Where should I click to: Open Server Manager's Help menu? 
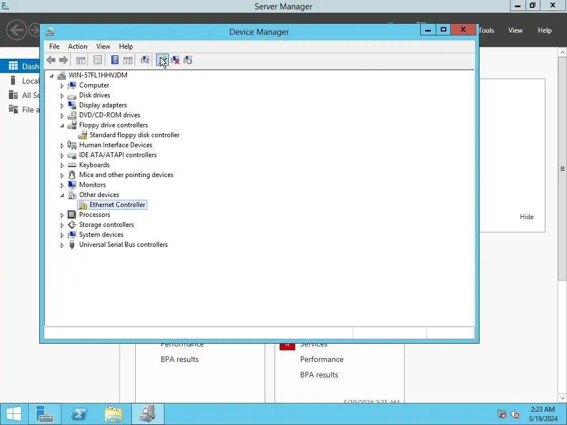click(545, 30)
